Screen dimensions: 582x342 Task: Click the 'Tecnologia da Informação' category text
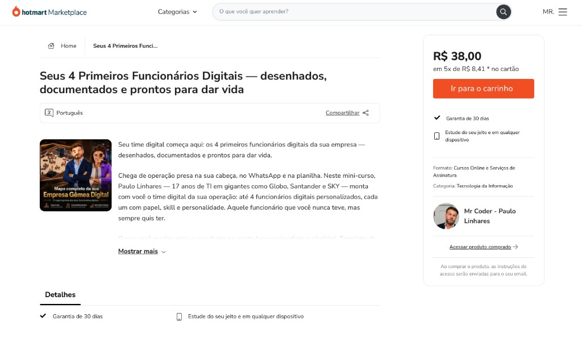[x=484, y=186]
